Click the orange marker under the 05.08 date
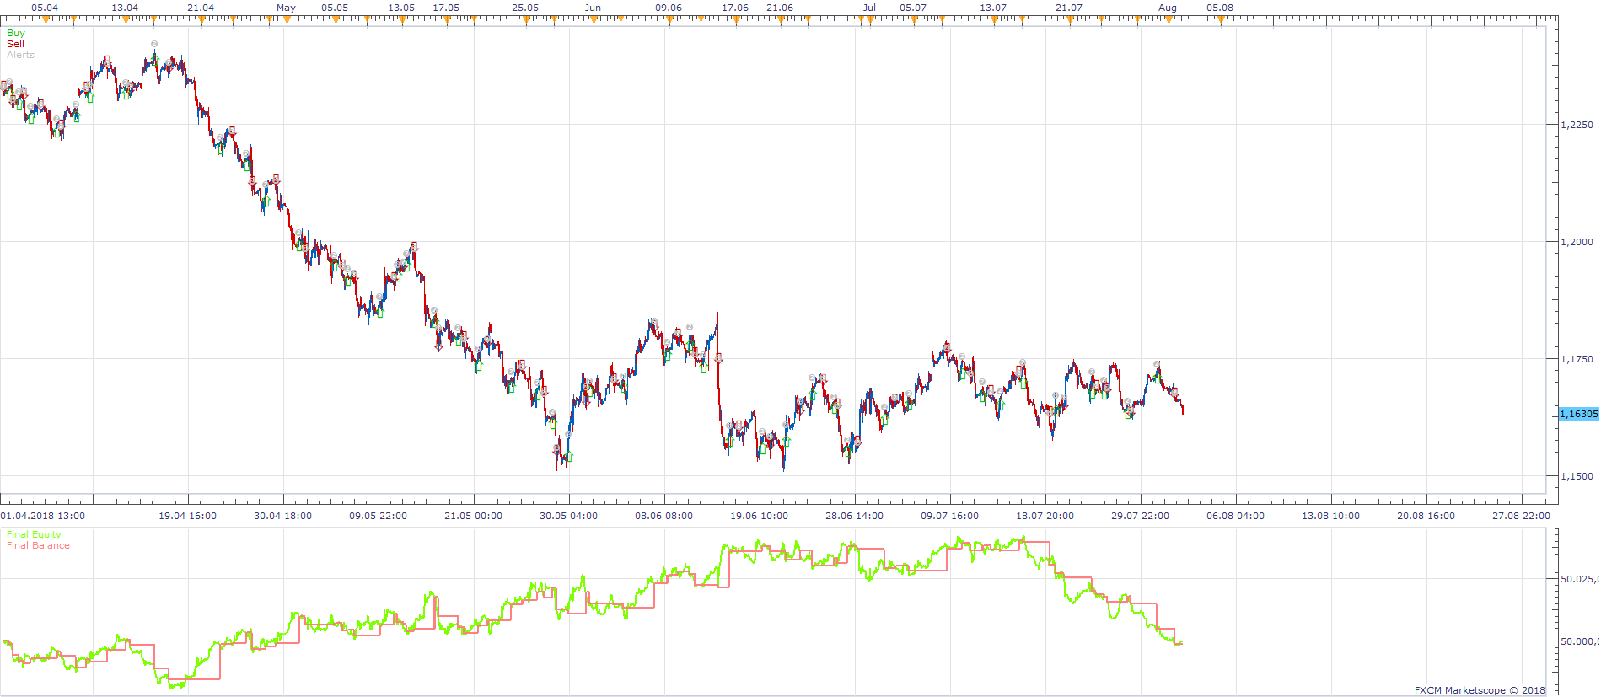The height and width of the screenshot is (697, 1601). 1221,20
